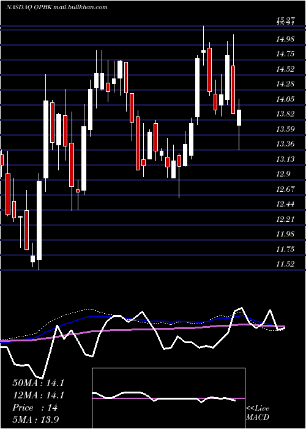Screen dimensions: 306x429
Task: Select the 12.67 price axis label
Action: click(285, 189)
